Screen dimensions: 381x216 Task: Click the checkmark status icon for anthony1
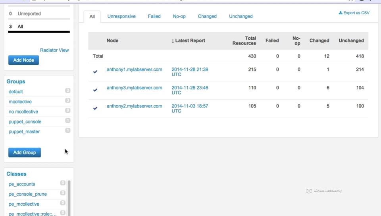tap(95, 72)
